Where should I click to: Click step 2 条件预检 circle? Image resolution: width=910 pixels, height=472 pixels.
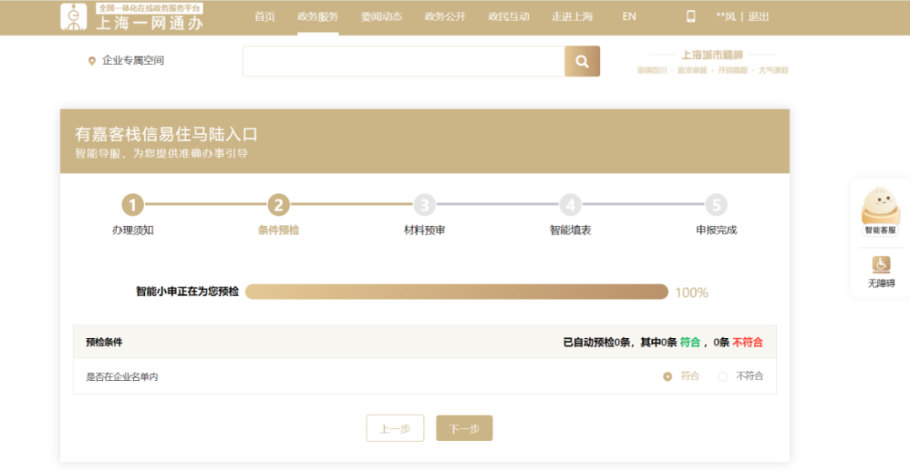tap(279, 205)
